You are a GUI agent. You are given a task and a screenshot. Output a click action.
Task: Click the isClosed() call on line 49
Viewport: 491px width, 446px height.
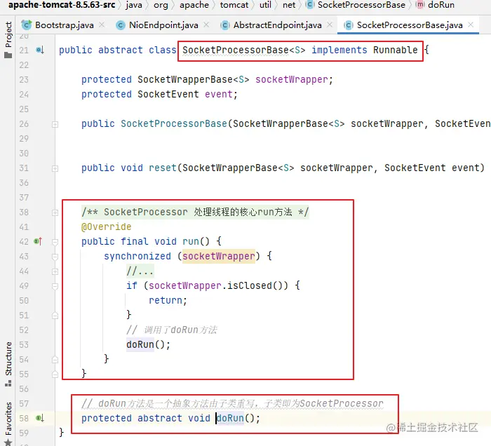pos(257,285)
